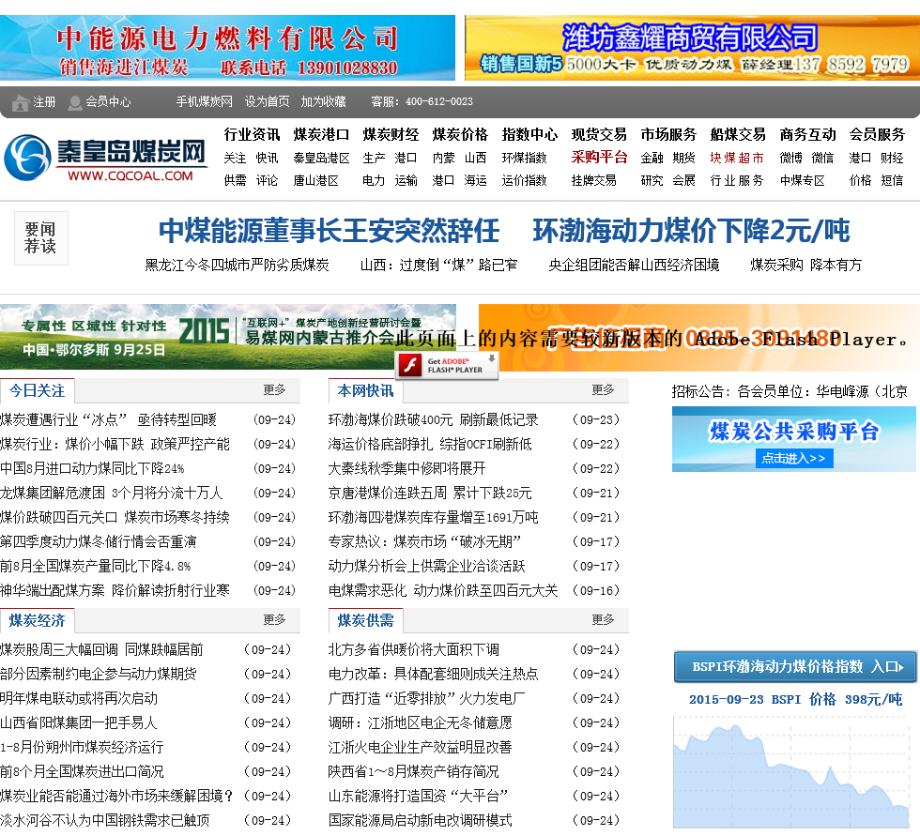Image resolution: width=920 pixels, height=836 pixels.
Task: Open article 煤炭采购 降本有方
Action: [806, 265]
